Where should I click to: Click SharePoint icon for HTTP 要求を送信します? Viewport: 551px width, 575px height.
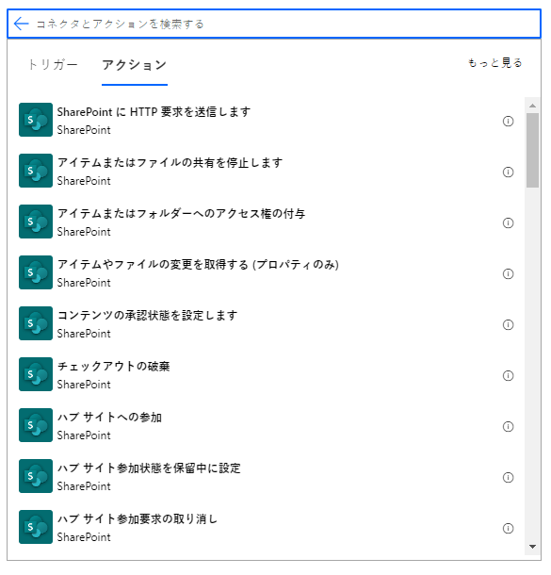36,120
